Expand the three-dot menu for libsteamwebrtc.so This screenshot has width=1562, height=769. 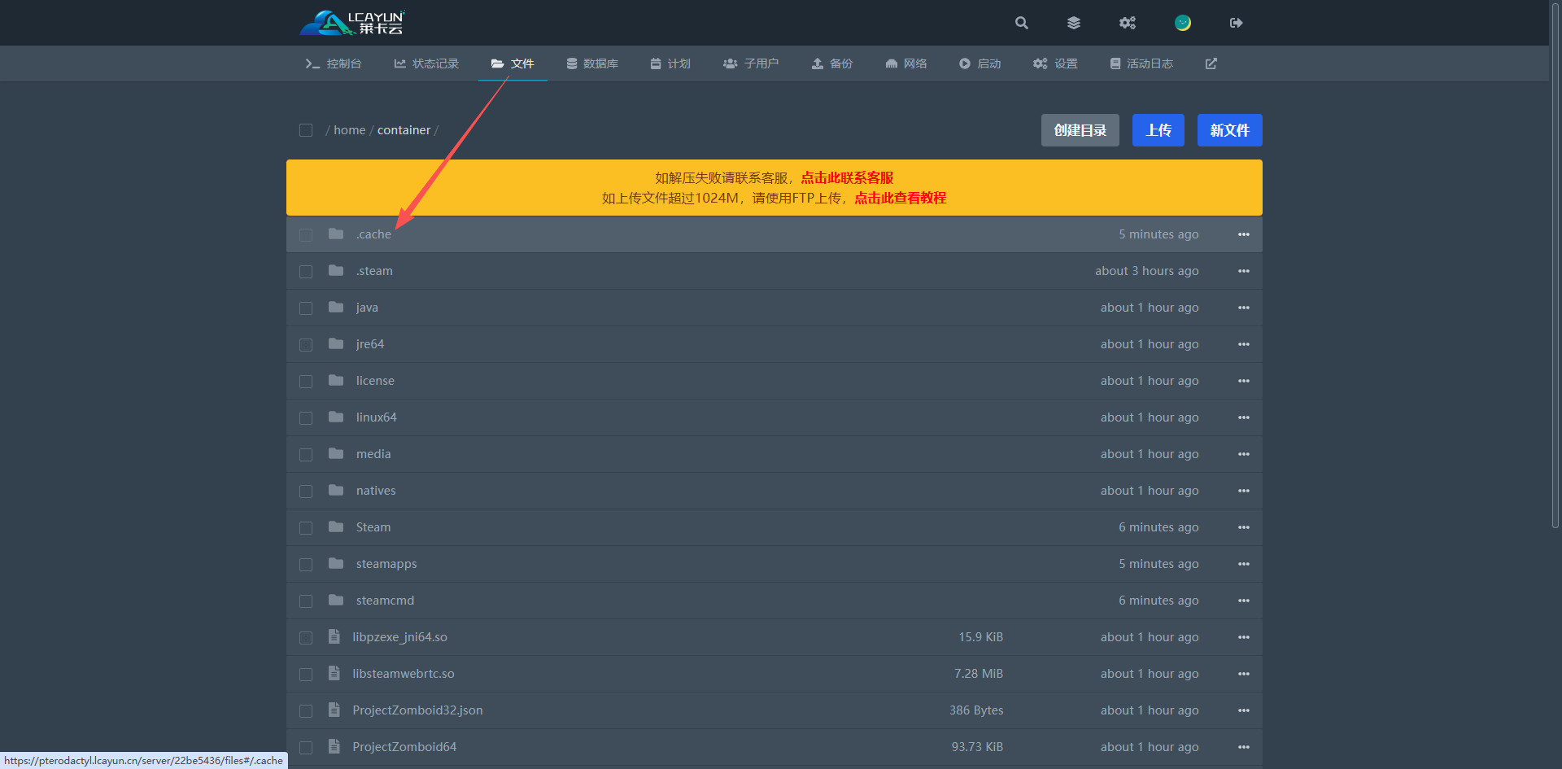click(x=1243, y=674)
